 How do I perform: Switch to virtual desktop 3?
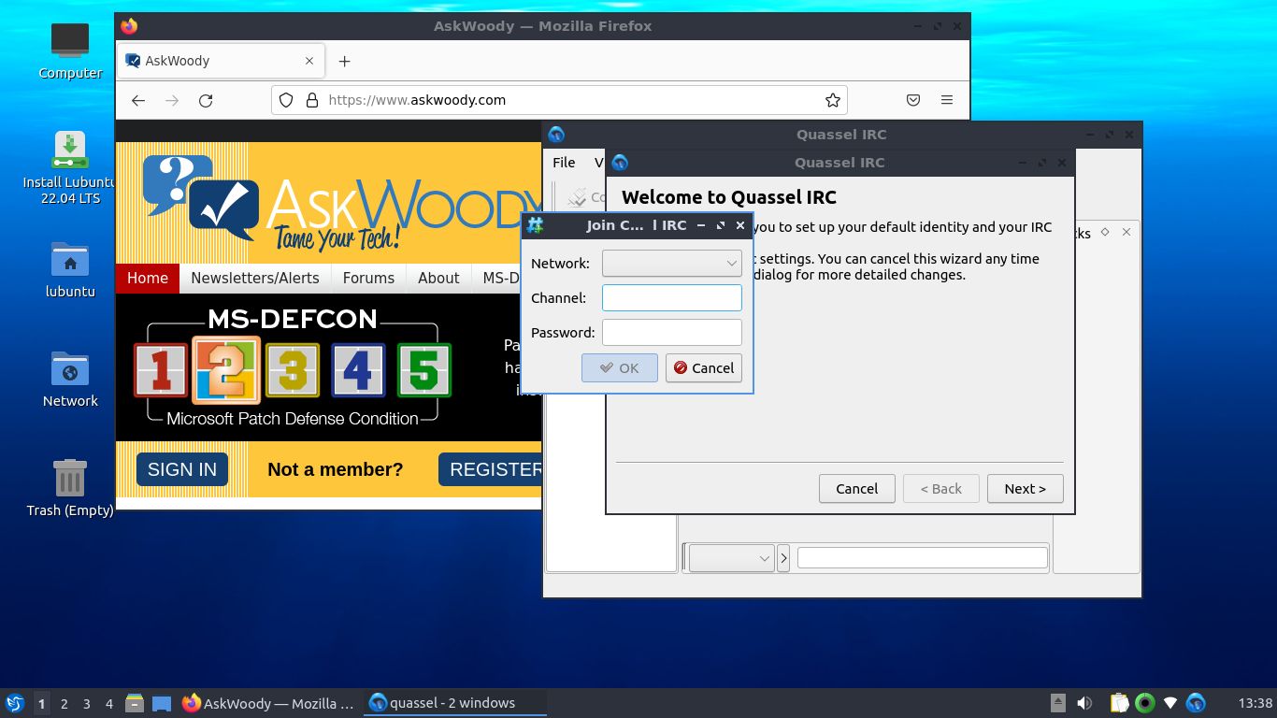click(x=86, y=703)
